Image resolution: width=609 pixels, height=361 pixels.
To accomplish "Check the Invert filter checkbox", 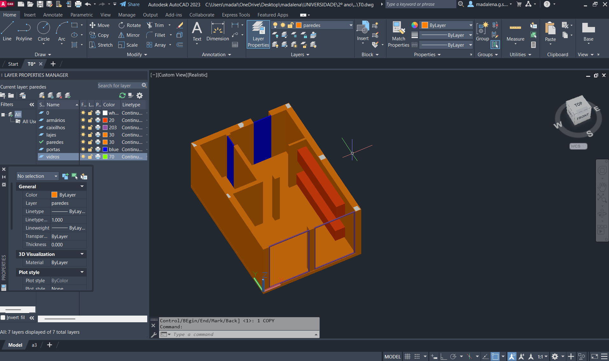I will [3, 318].
